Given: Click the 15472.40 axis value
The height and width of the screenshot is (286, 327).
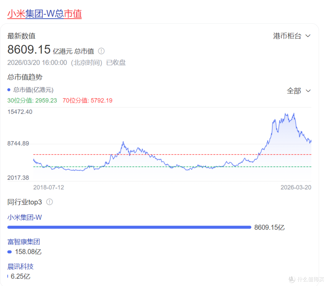Looking at the screenshot, I should pyautogui.click(x=20, y=112).
